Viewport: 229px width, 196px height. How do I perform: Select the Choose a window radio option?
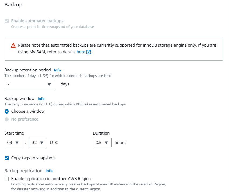[x=7, y=111]
